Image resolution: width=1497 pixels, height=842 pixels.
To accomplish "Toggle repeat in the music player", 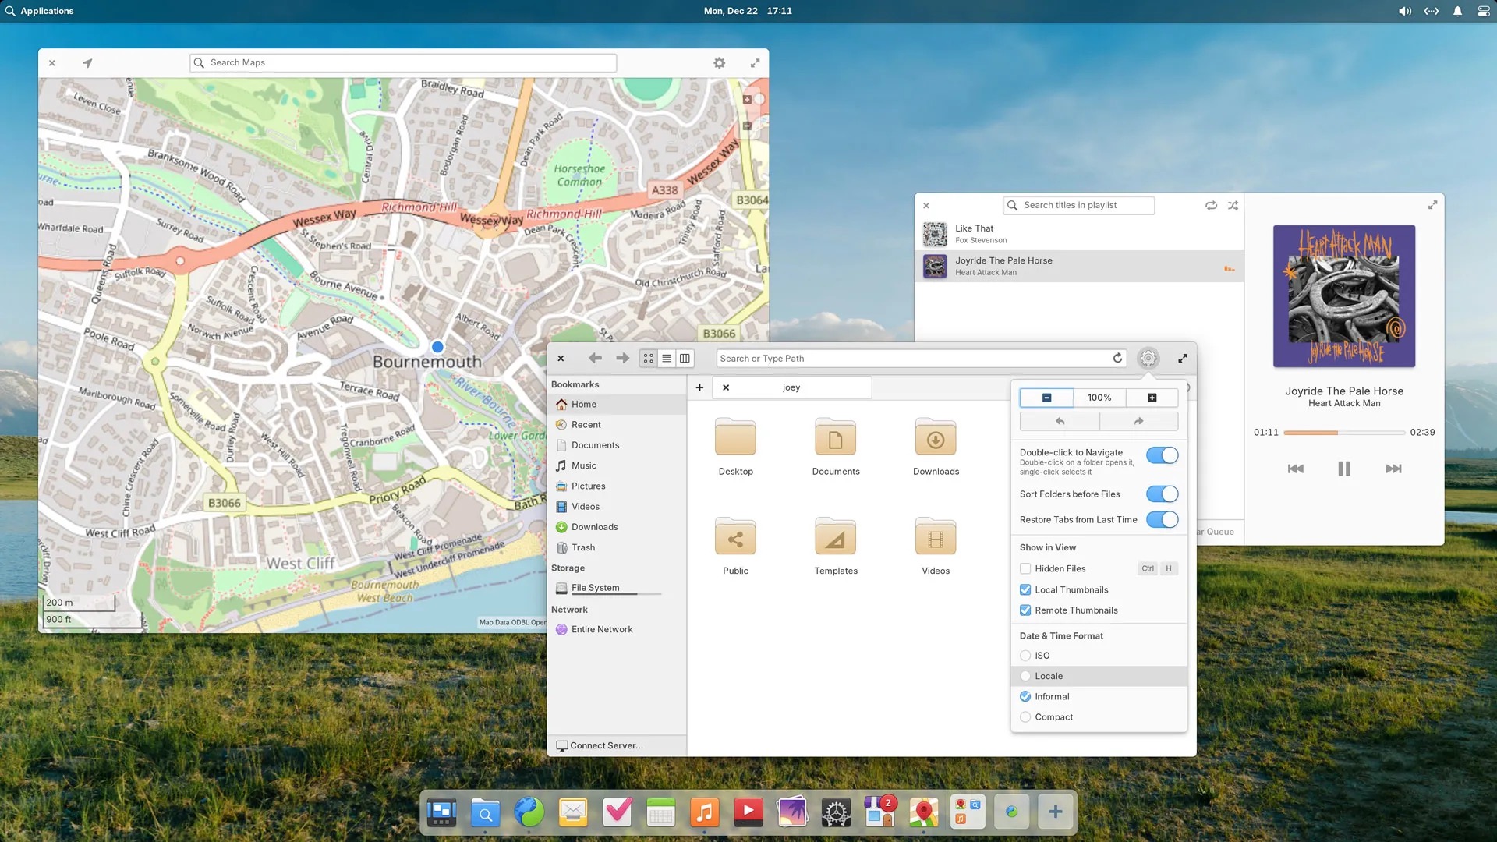I will click(x=1211, y=206).
